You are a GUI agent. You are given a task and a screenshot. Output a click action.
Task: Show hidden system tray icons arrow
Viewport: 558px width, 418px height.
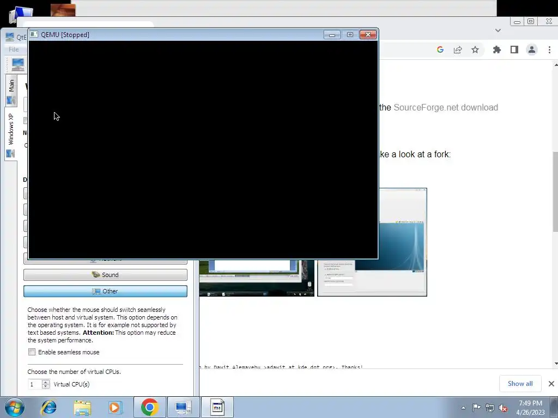point(463,408)
